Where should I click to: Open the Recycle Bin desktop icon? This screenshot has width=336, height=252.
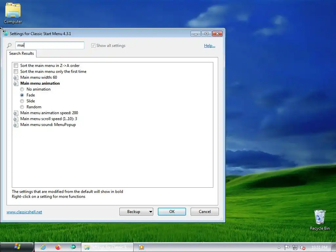[x=320, y=220]
